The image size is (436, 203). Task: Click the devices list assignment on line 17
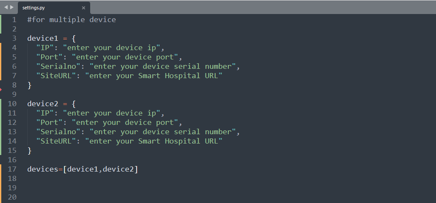83,169
